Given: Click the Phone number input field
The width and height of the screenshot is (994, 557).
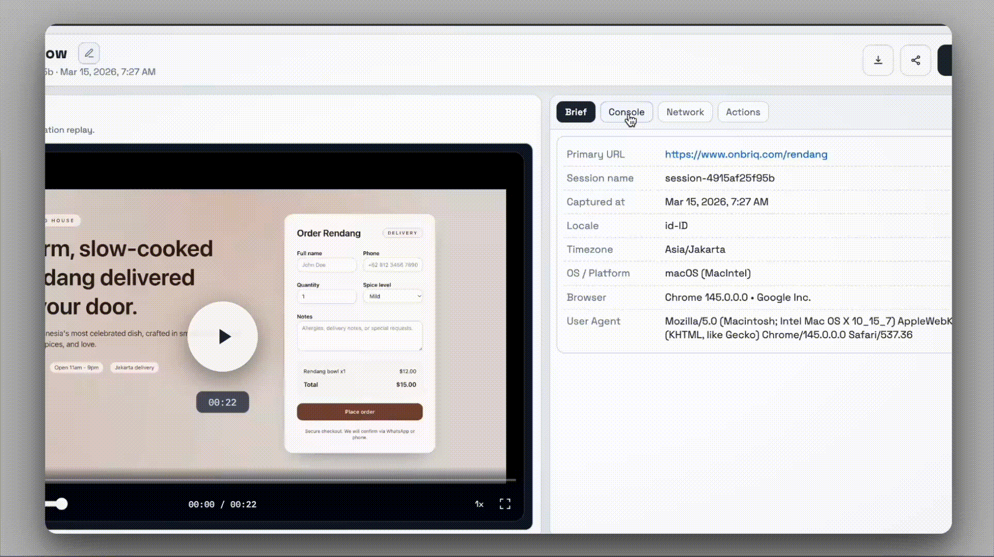Looking at the screenshot, I should [x=393, y=265].
